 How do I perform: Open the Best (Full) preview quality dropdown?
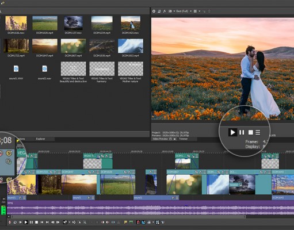pyautogui.click(x=184, y=11)
